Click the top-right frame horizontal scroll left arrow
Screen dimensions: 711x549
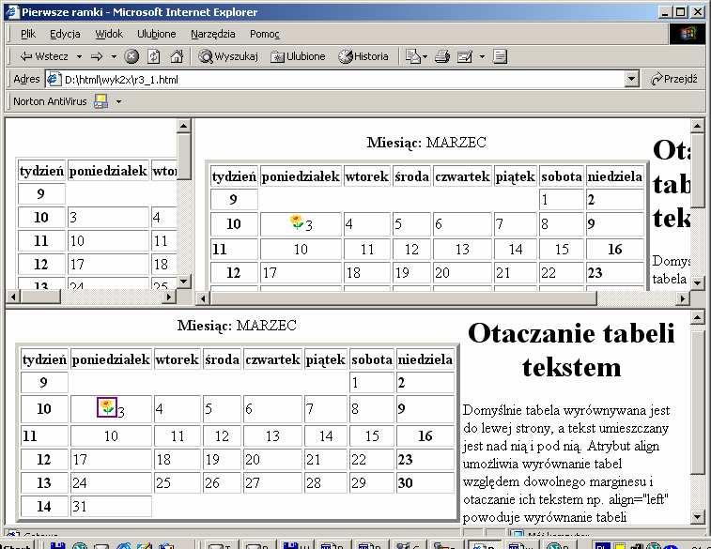pos(203,298)
